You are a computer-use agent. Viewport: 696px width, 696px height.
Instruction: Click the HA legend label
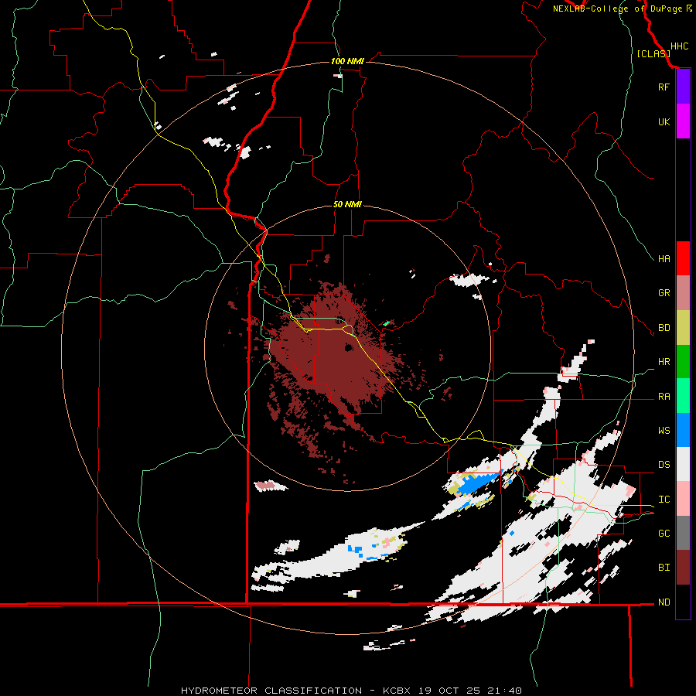click(x=664, y=258)
